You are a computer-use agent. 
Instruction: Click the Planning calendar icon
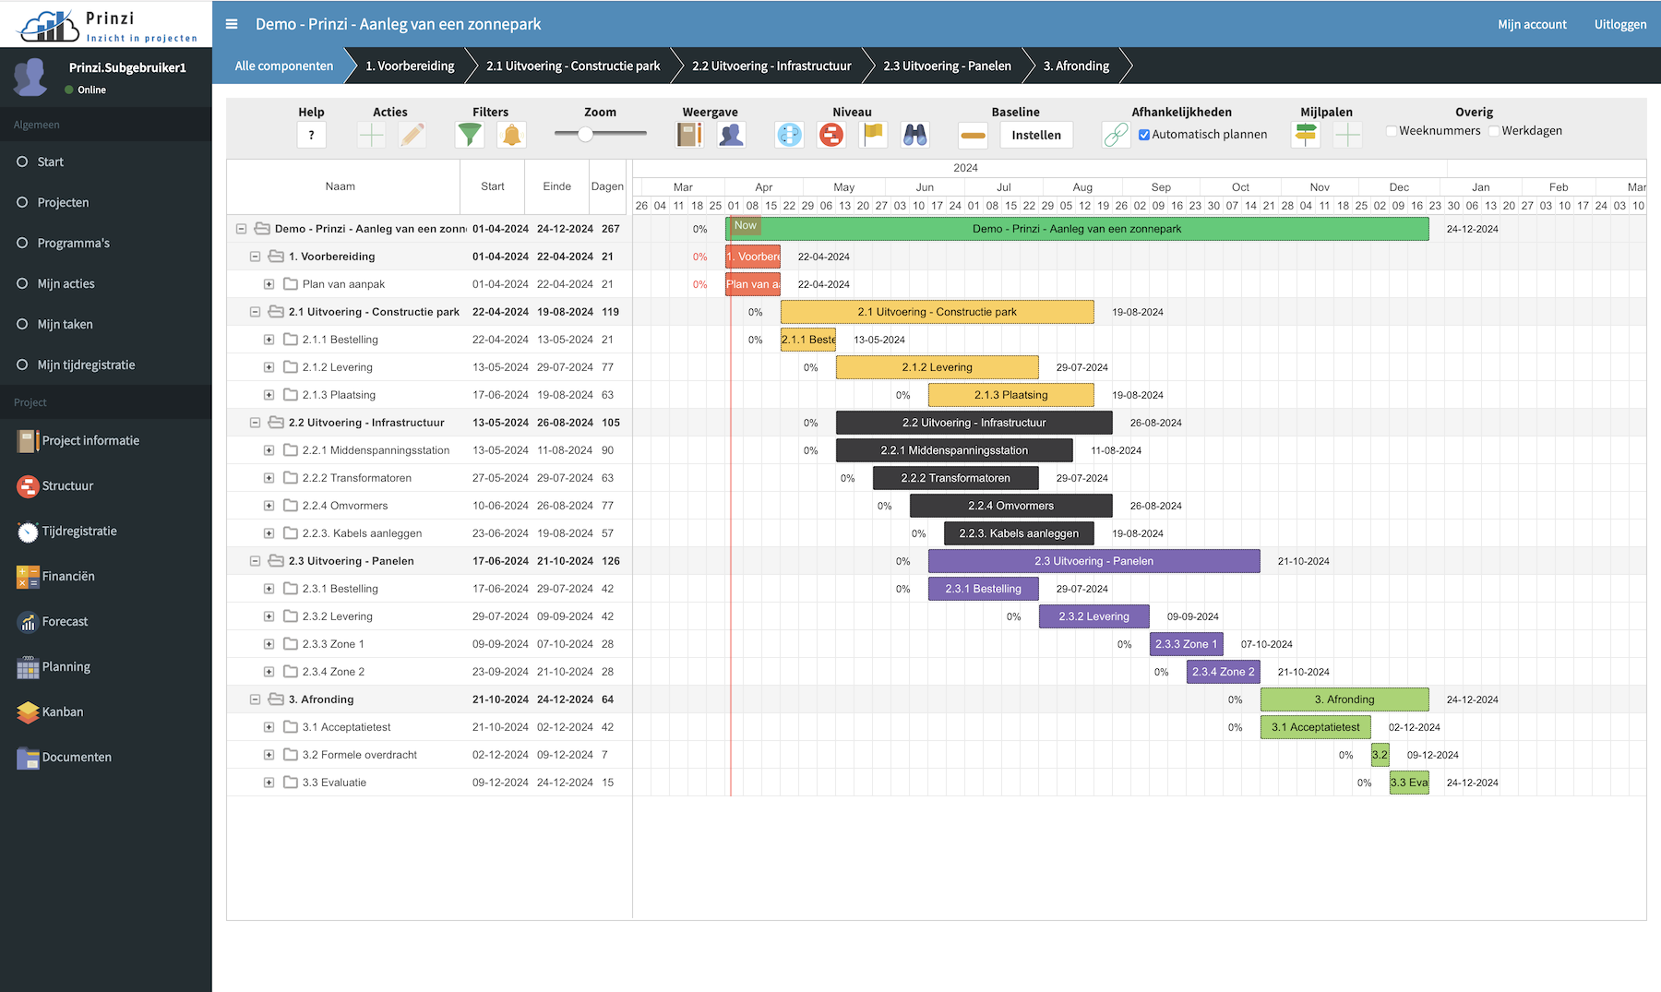pyautogui.click(x=28, y=667)
